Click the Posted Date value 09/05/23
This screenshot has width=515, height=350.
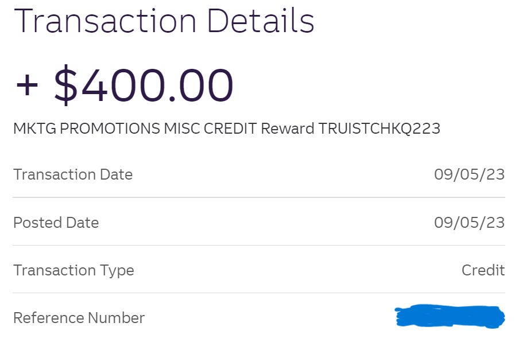[469, 223]
